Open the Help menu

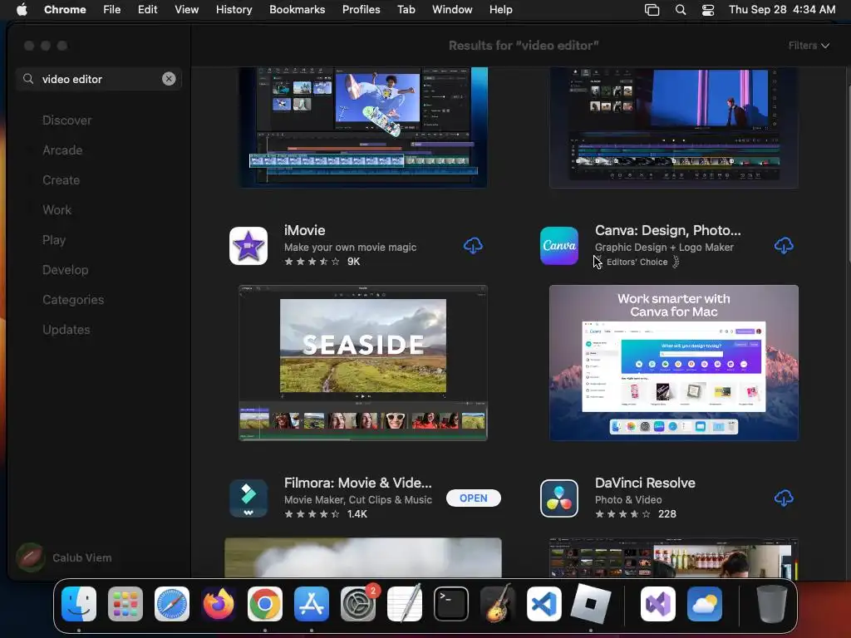(500, 10)
